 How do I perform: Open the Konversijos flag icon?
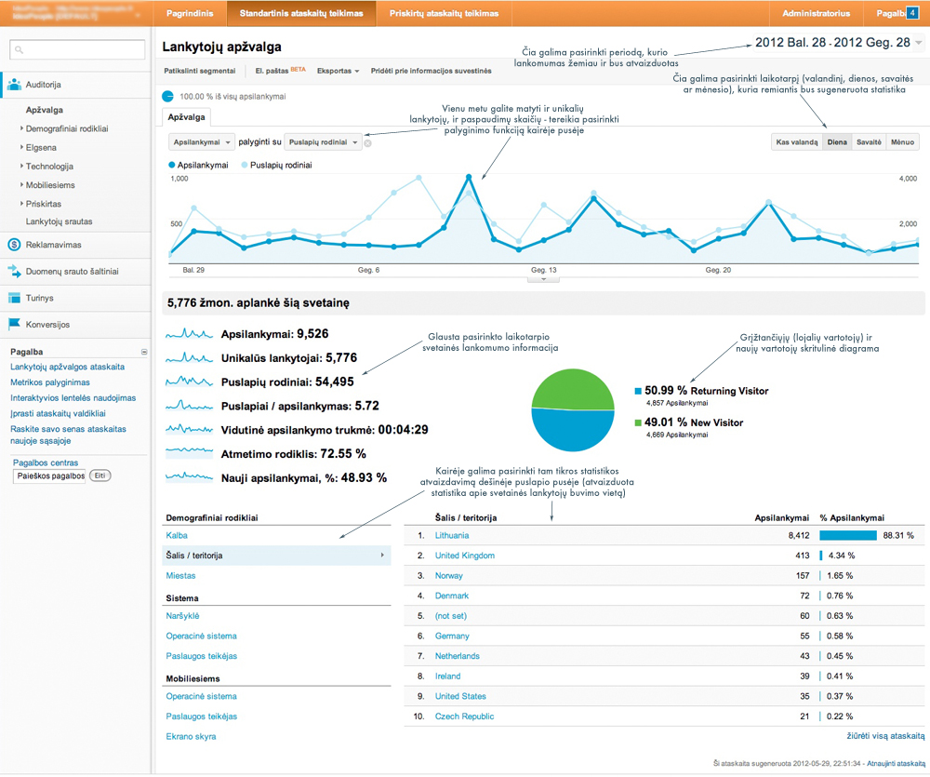(14, 324)
